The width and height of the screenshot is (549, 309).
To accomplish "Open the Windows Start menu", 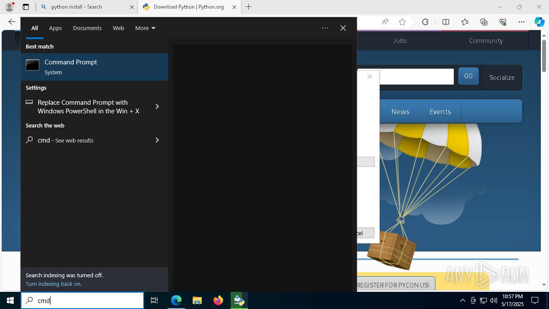I will coord(10,300).
